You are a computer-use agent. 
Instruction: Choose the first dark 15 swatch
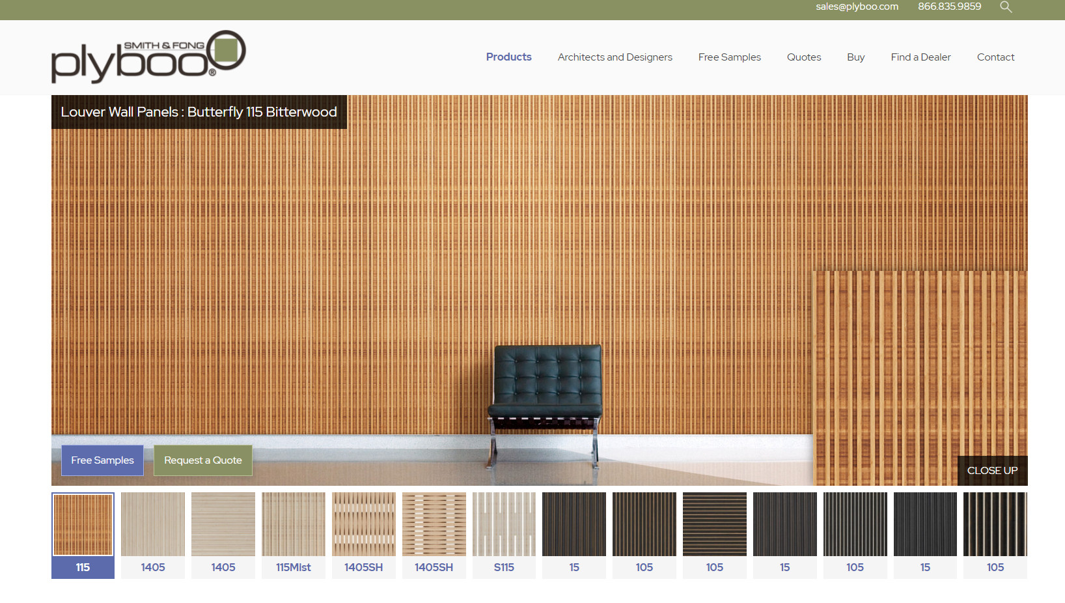[574, 524]
